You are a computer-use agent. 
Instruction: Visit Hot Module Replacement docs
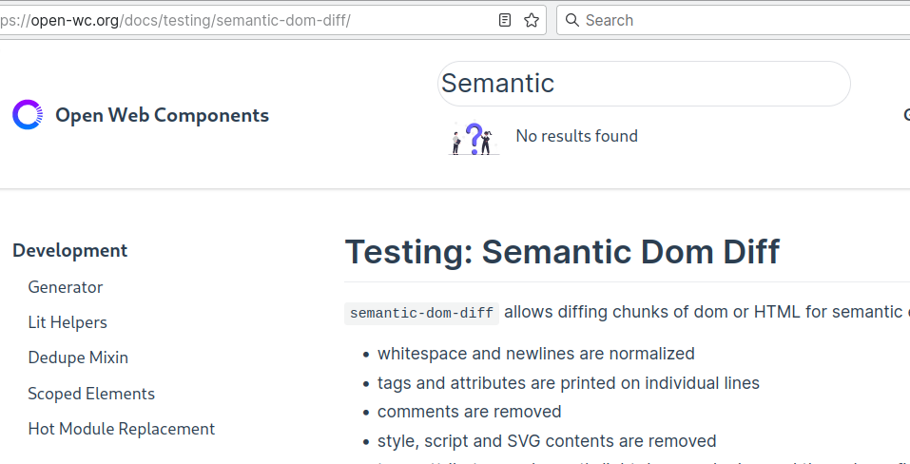click(x=122, y=429)
